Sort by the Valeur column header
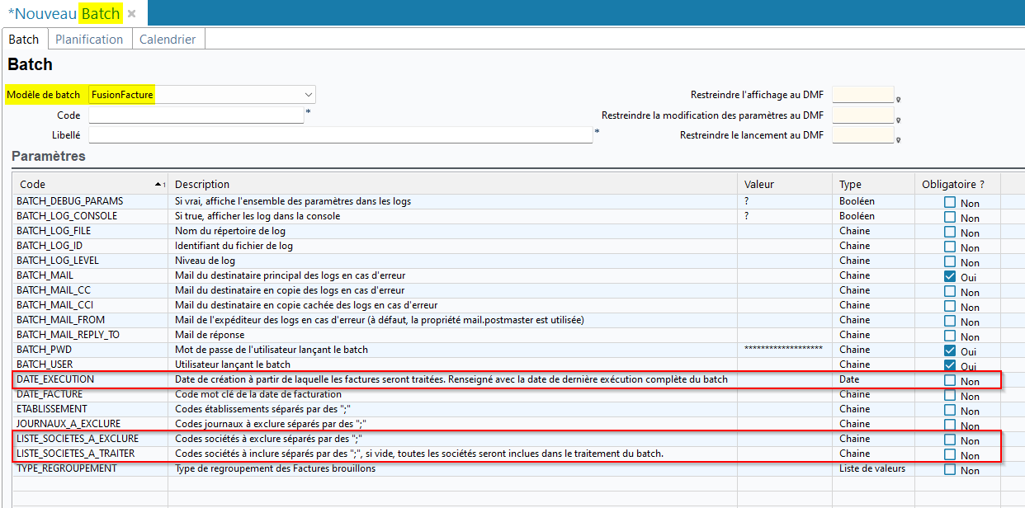 [x=785, y=184]
